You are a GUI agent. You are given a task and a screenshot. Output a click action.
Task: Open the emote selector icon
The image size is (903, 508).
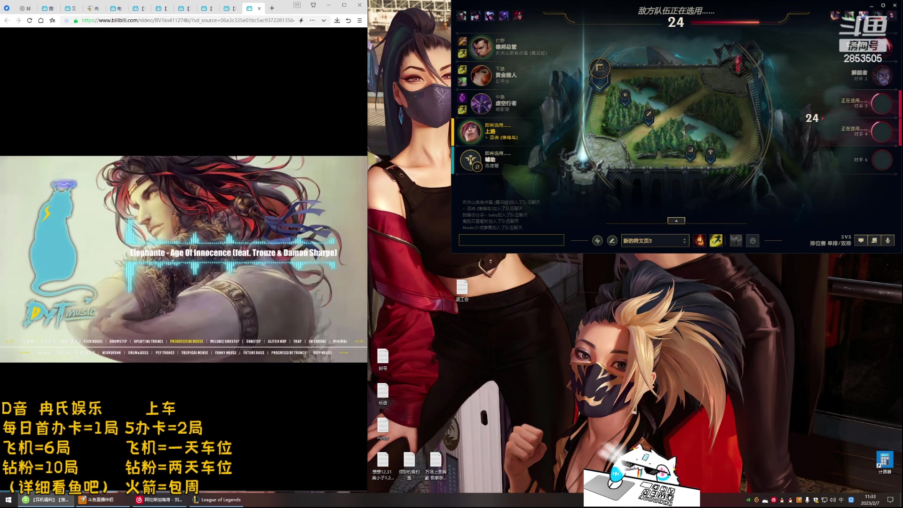[752, 241]
